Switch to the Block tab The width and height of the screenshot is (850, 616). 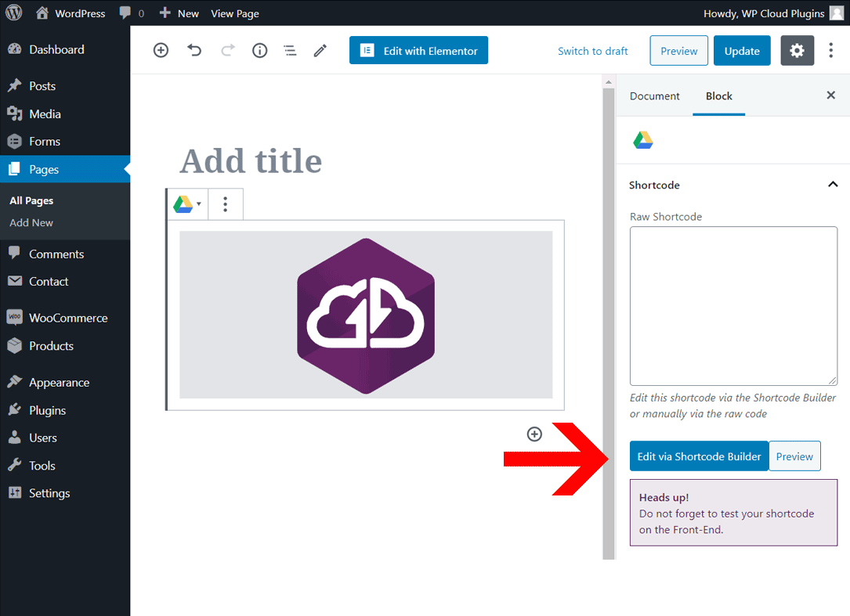pos(719,96)
